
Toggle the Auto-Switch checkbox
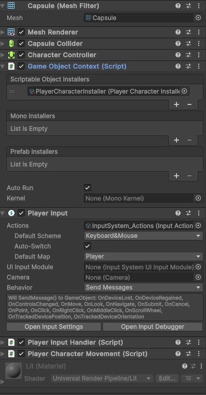[87, 246]
